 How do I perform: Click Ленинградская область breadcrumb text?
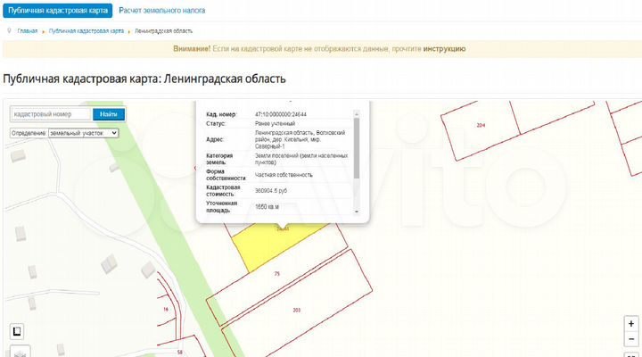[x=163, y=31]
